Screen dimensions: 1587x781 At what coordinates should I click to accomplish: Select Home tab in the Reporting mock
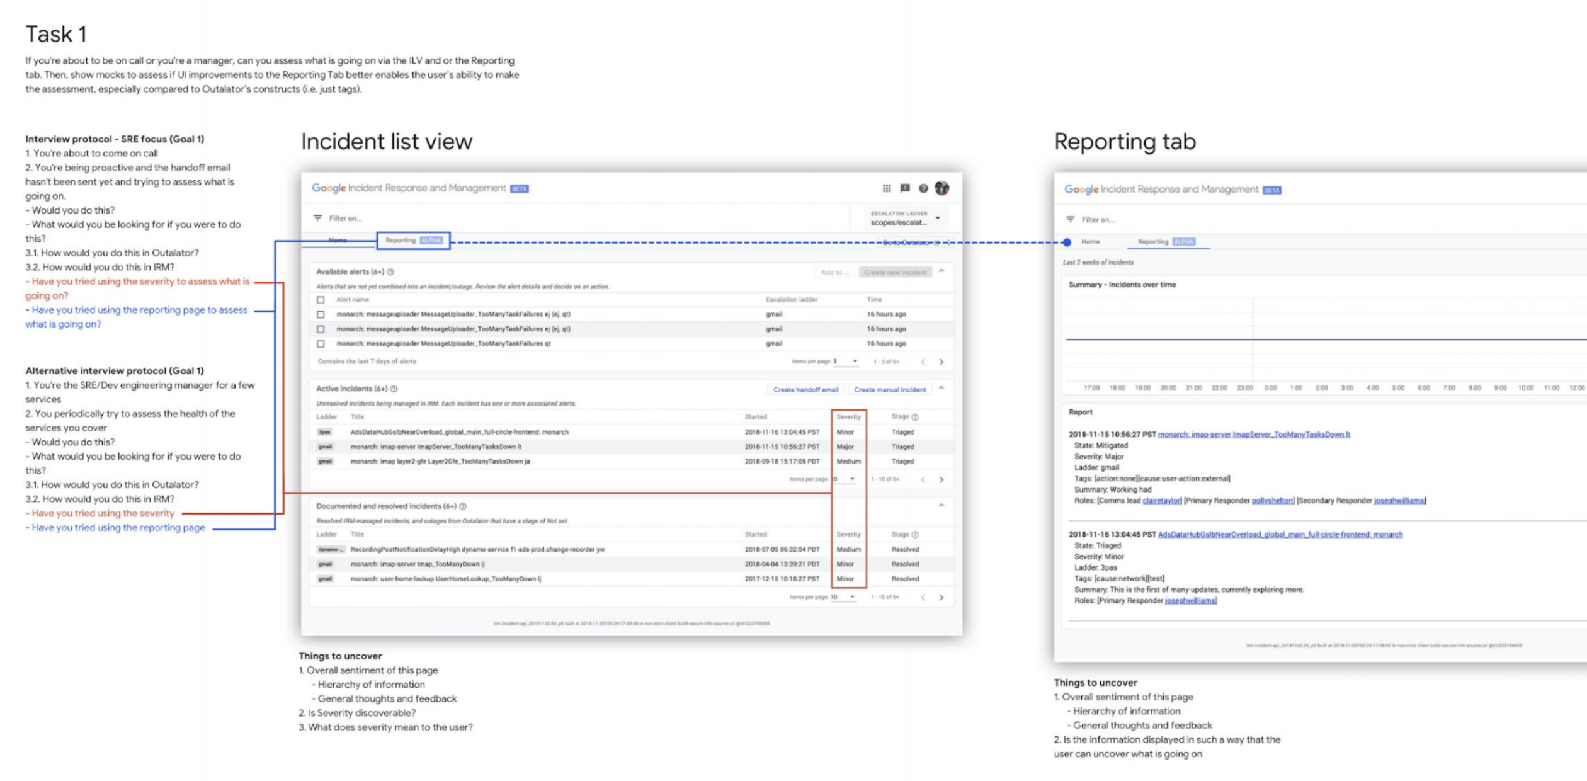(1090, 242)
